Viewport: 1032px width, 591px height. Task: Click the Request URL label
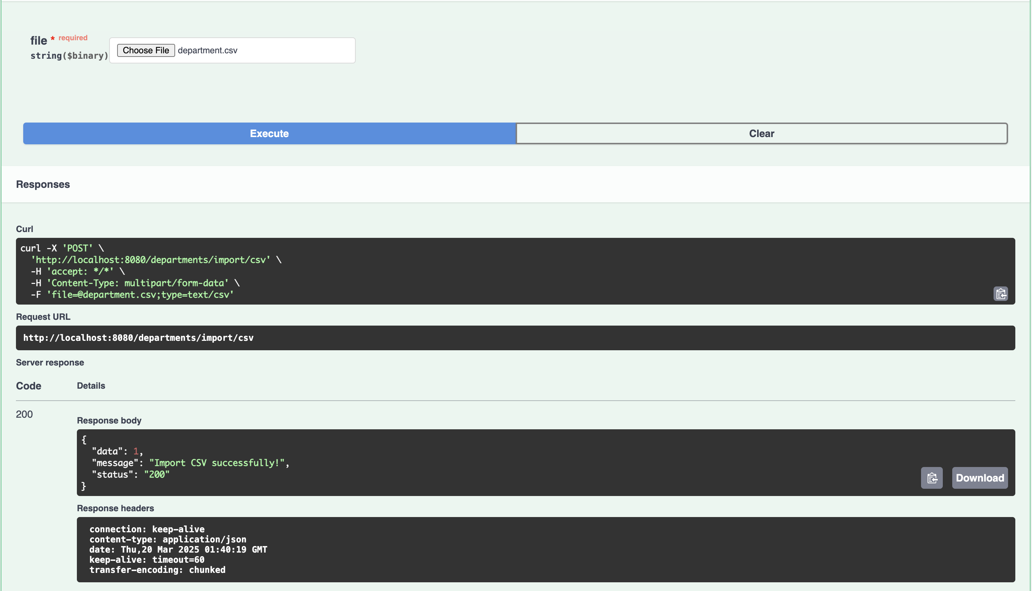(43, 317)
